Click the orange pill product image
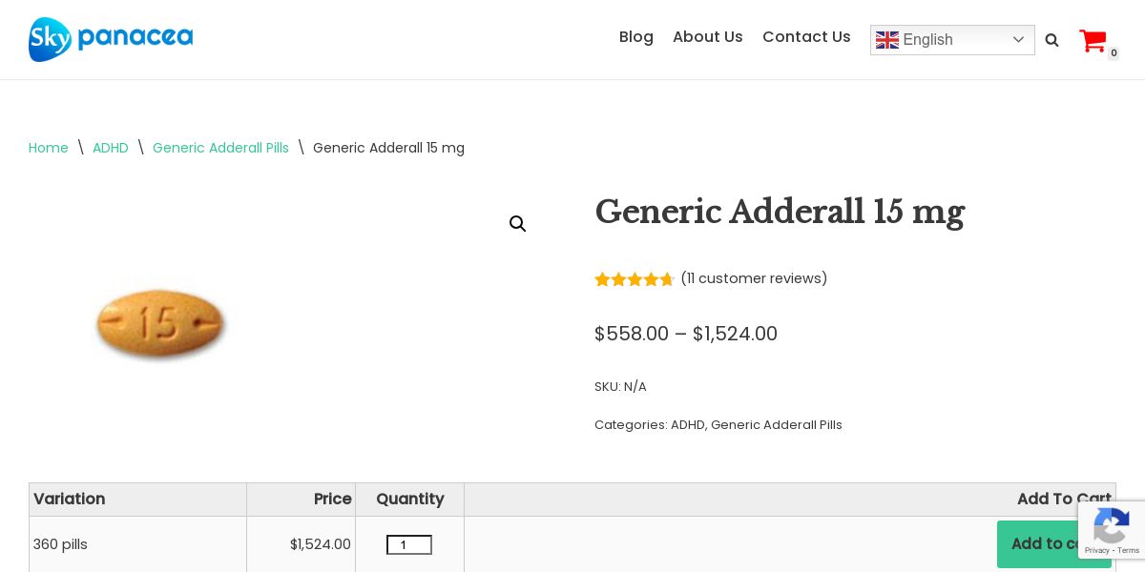 pyautogui.click(x=160, y=324)
